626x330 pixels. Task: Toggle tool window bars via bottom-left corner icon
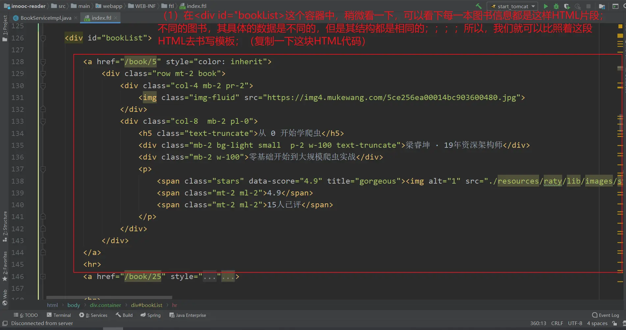(5, 323)
